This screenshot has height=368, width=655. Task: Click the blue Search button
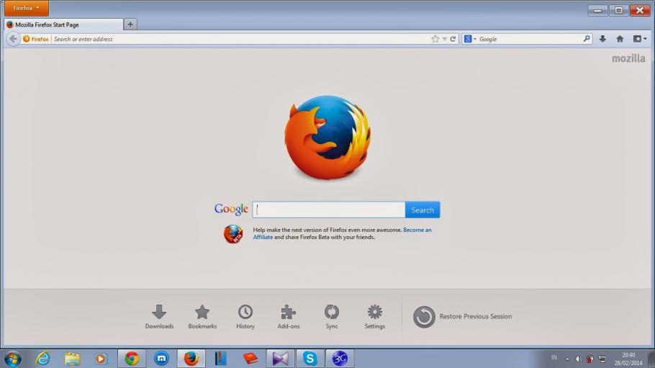coord(423,210)
